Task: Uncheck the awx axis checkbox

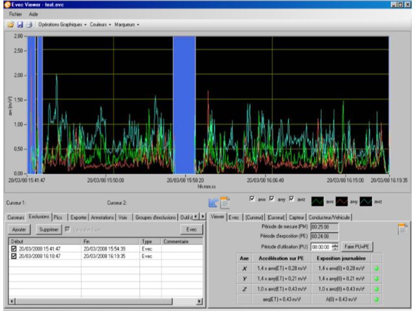Action: pos(253,199)
